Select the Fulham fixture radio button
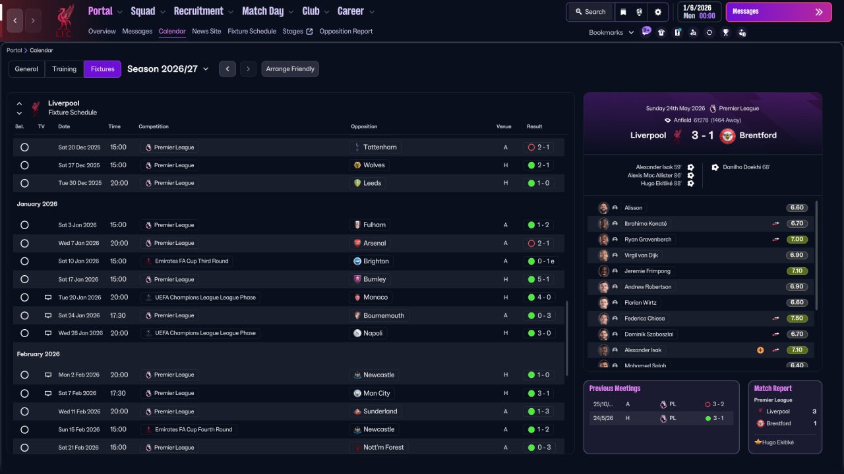Screen dimensions: 844x474 24,225
